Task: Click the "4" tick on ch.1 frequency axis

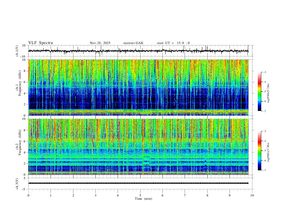Action: pyautogui.click(x=25, y=93)
